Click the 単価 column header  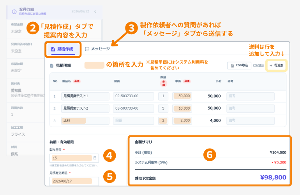coord(178,81)
